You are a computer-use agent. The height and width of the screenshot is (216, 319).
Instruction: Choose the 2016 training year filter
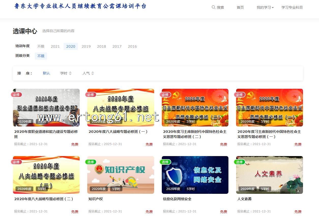pyautogui.click(x=132, y=46)
